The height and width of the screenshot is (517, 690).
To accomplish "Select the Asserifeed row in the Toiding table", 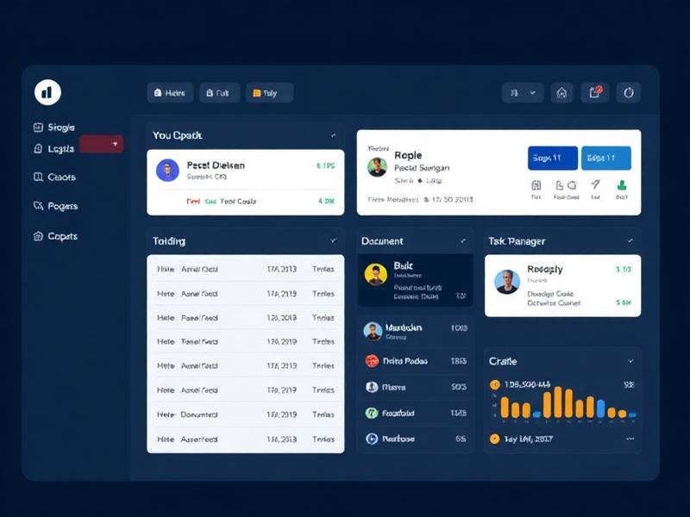I will point(246,439).
